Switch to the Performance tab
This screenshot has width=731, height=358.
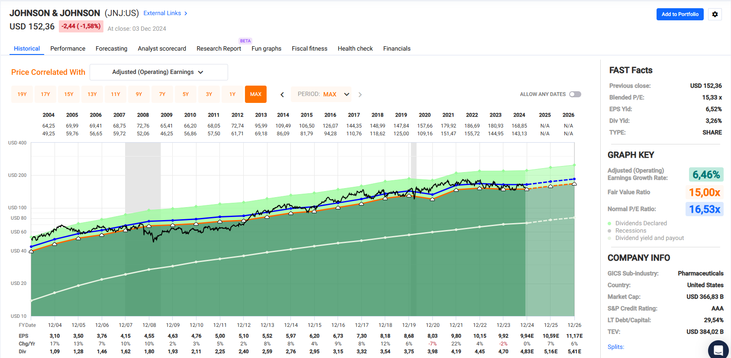point(68,48)
